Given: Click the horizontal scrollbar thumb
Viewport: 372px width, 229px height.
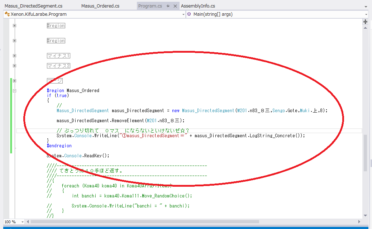Looking at the screenshot, I should (145, 221).
